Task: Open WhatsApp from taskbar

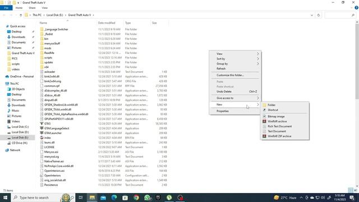Action: coord(147,198)
